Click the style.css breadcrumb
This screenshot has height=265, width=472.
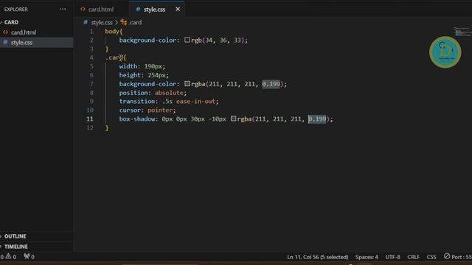pos(102,22)
